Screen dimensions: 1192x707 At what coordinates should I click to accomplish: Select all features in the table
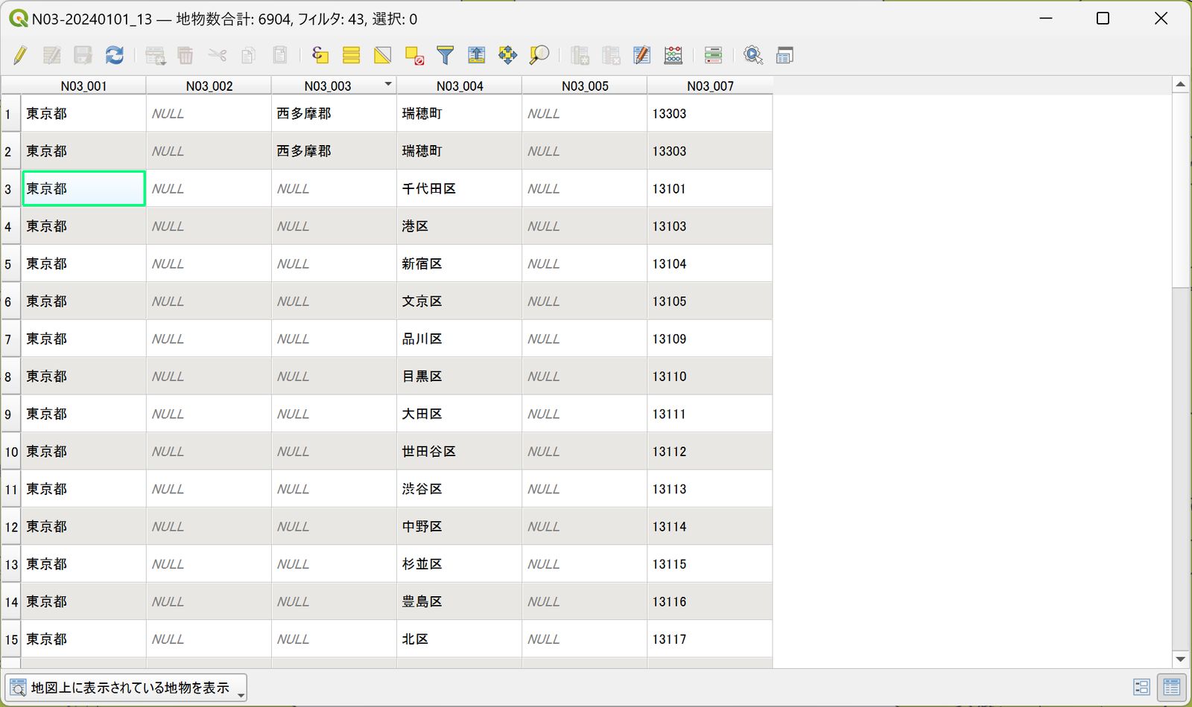pyautogui.click(x=352, y=55)
